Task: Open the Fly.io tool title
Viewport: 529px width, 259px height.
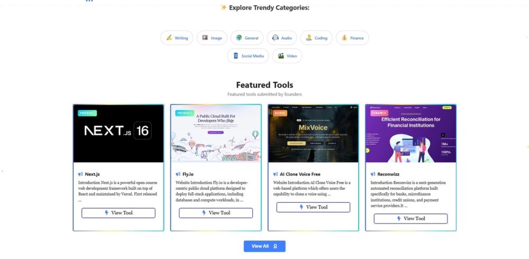Action: click(188, 174)
